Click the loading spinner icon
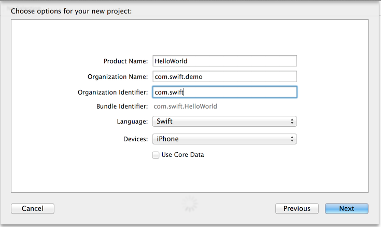The height and width of the screenshot is (227, 381). tap(191, 203)
